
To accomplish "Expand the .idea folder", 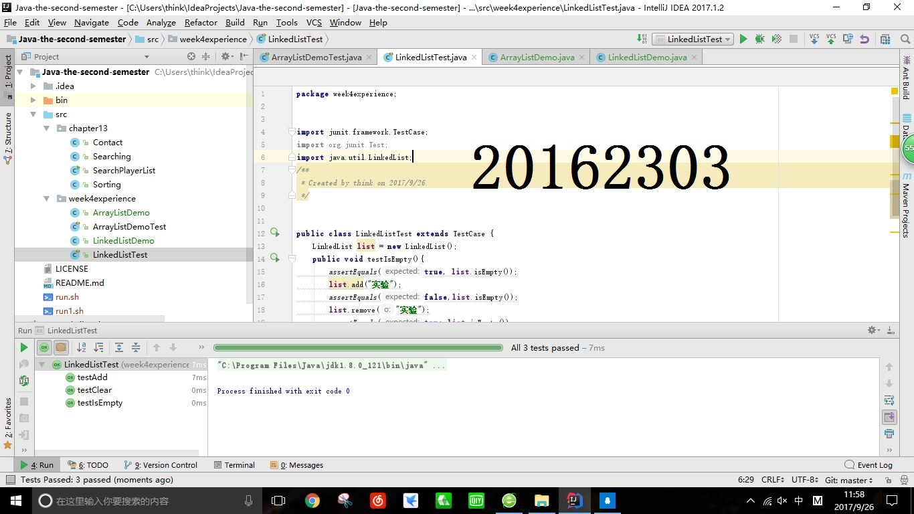I will [33, 86].
